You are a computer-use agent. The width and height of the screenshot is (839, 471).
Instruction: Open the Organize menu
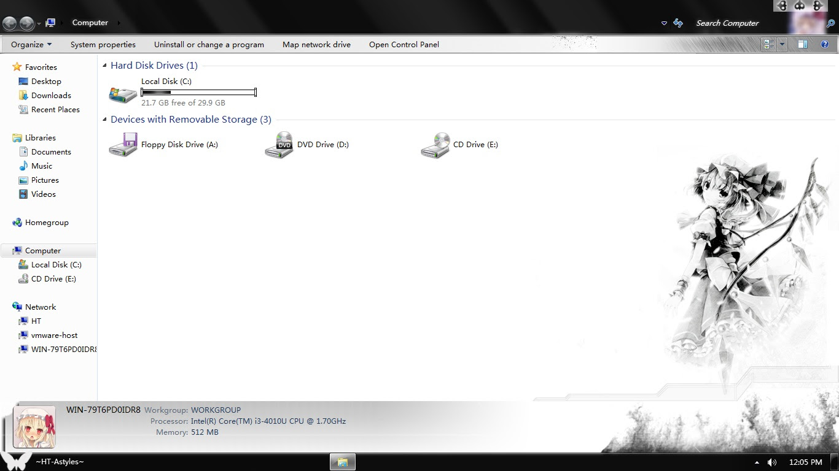pos(31,44)
